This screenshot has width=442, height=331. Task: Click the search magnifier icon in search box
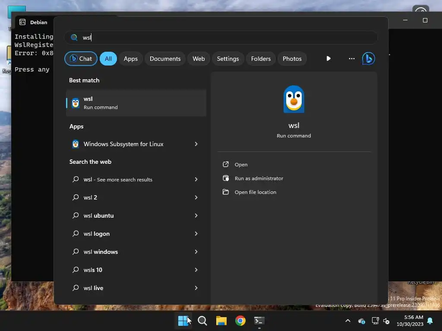point(74,37)
